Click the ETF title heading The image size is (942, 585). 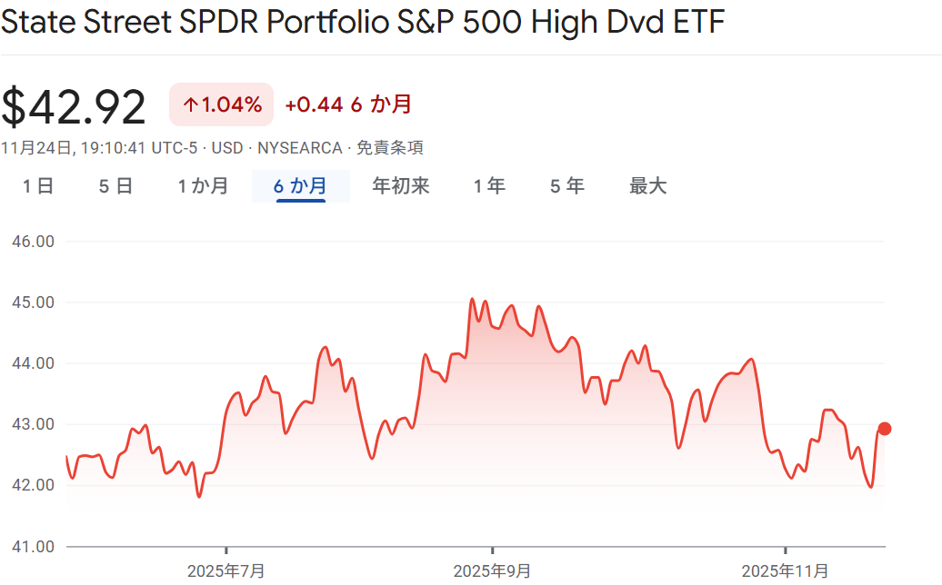point(362,23)
